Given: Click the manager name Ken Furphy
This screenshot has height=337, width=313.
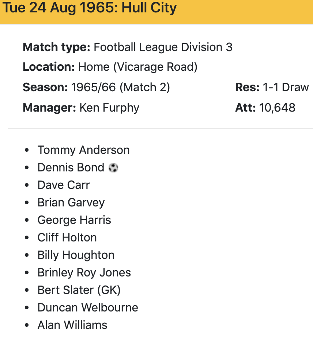Looking at the screenshot, I should pos(109,108).
